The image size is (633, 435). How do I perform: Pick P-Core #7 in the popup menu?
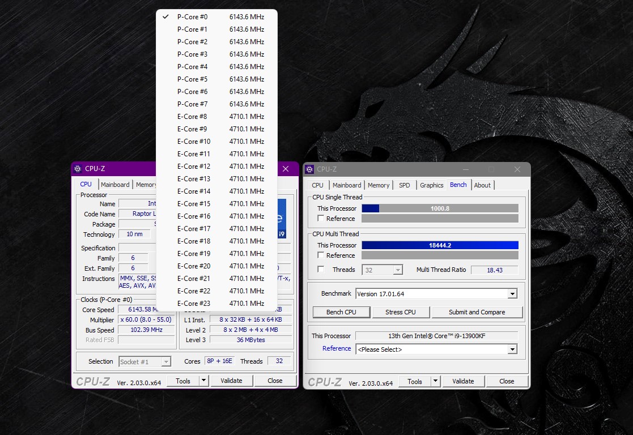[217, 104]
